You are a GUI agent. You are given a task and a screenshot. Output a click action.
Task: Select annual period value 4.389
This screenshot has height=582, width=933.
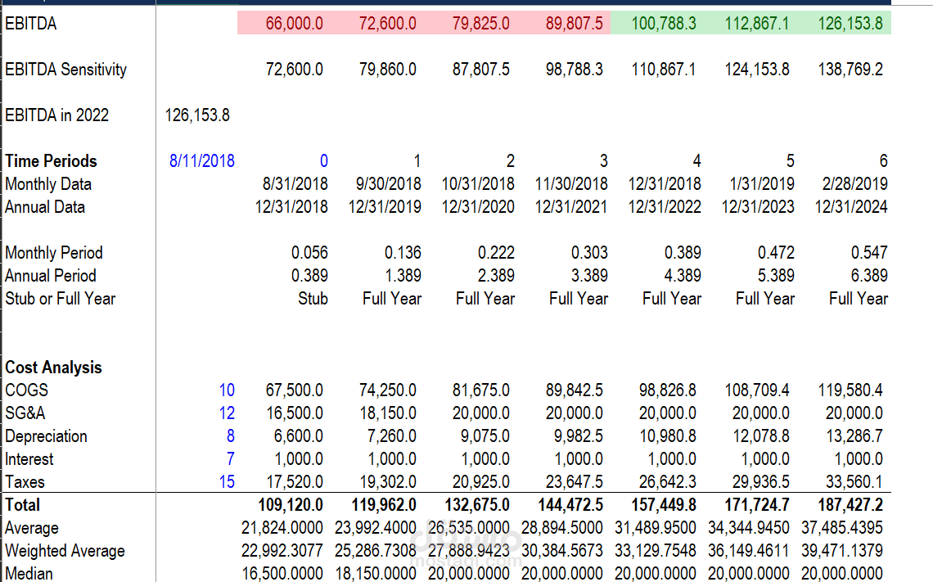(683, 276)
